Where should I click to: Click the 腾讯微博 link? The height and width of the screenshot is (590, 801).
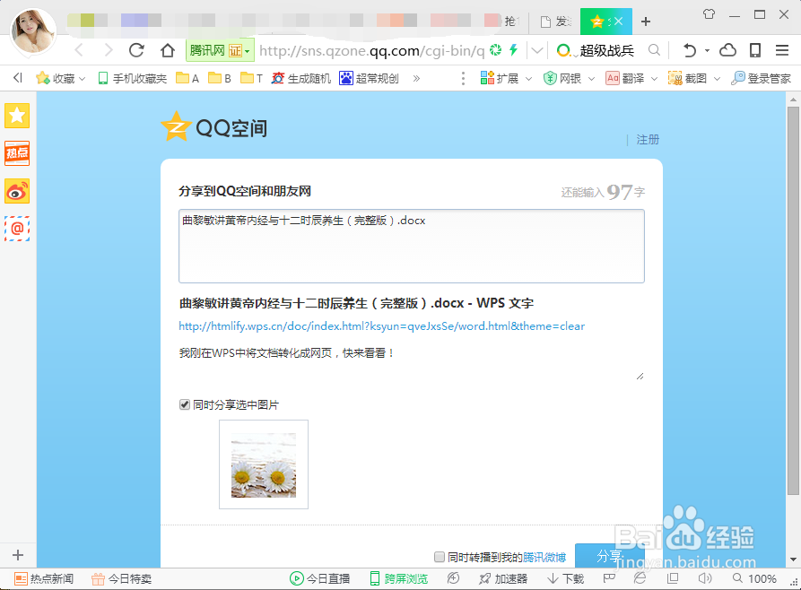tap(544, 557)
